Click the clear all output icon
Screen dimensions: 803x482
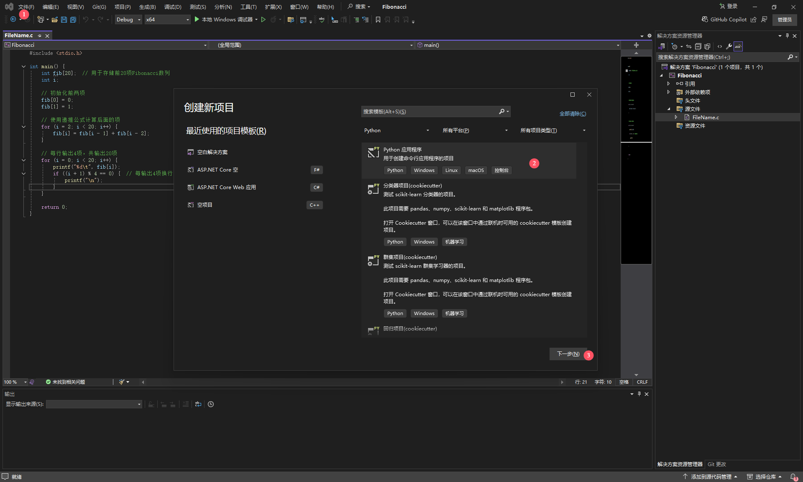click(186, 404)
